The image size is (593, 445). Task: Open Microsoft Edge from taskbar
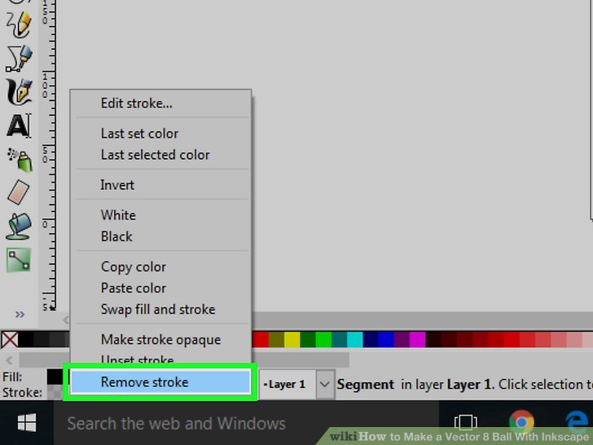[x=577, y=422]
